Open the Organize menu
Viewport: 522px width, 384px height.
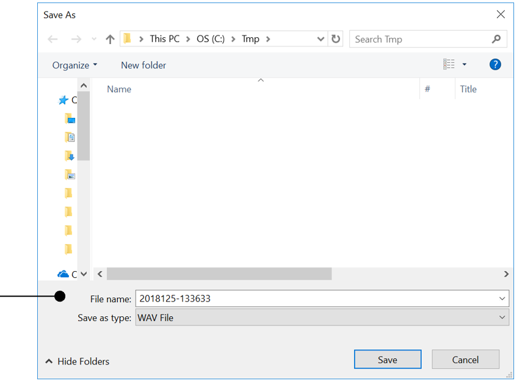coord(74,65)
